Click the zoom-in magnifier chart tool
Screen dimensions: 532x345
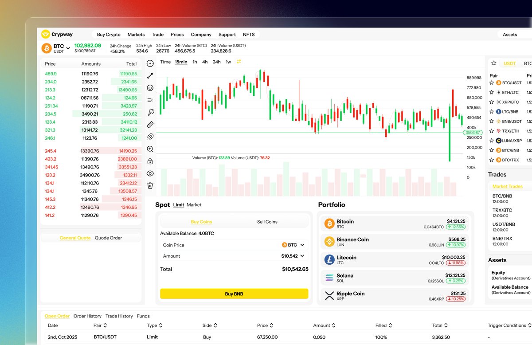pyautogui.click(x=150, y=149)
